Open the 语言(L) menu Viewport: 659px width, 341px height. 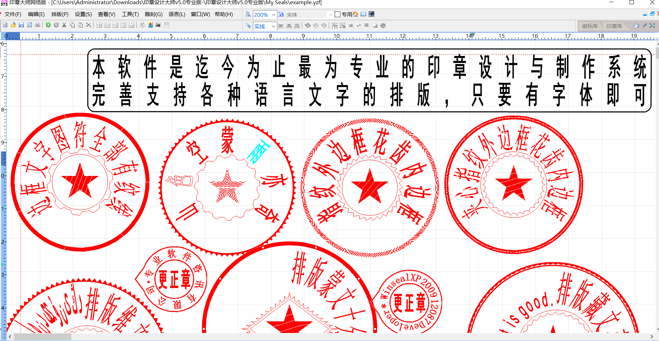177,14
